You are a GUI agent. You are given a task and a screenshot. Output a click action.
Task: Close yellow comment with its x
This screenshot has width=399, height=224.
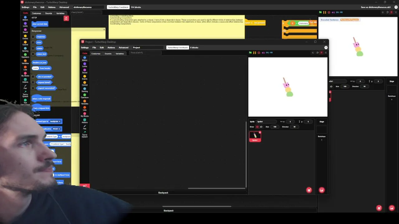(104, 30)
